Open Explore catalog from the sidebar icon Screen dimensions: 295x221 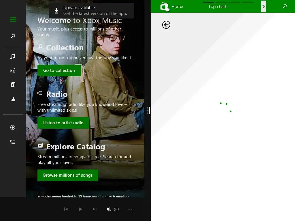pyautogui.click(x=13, y=85)
